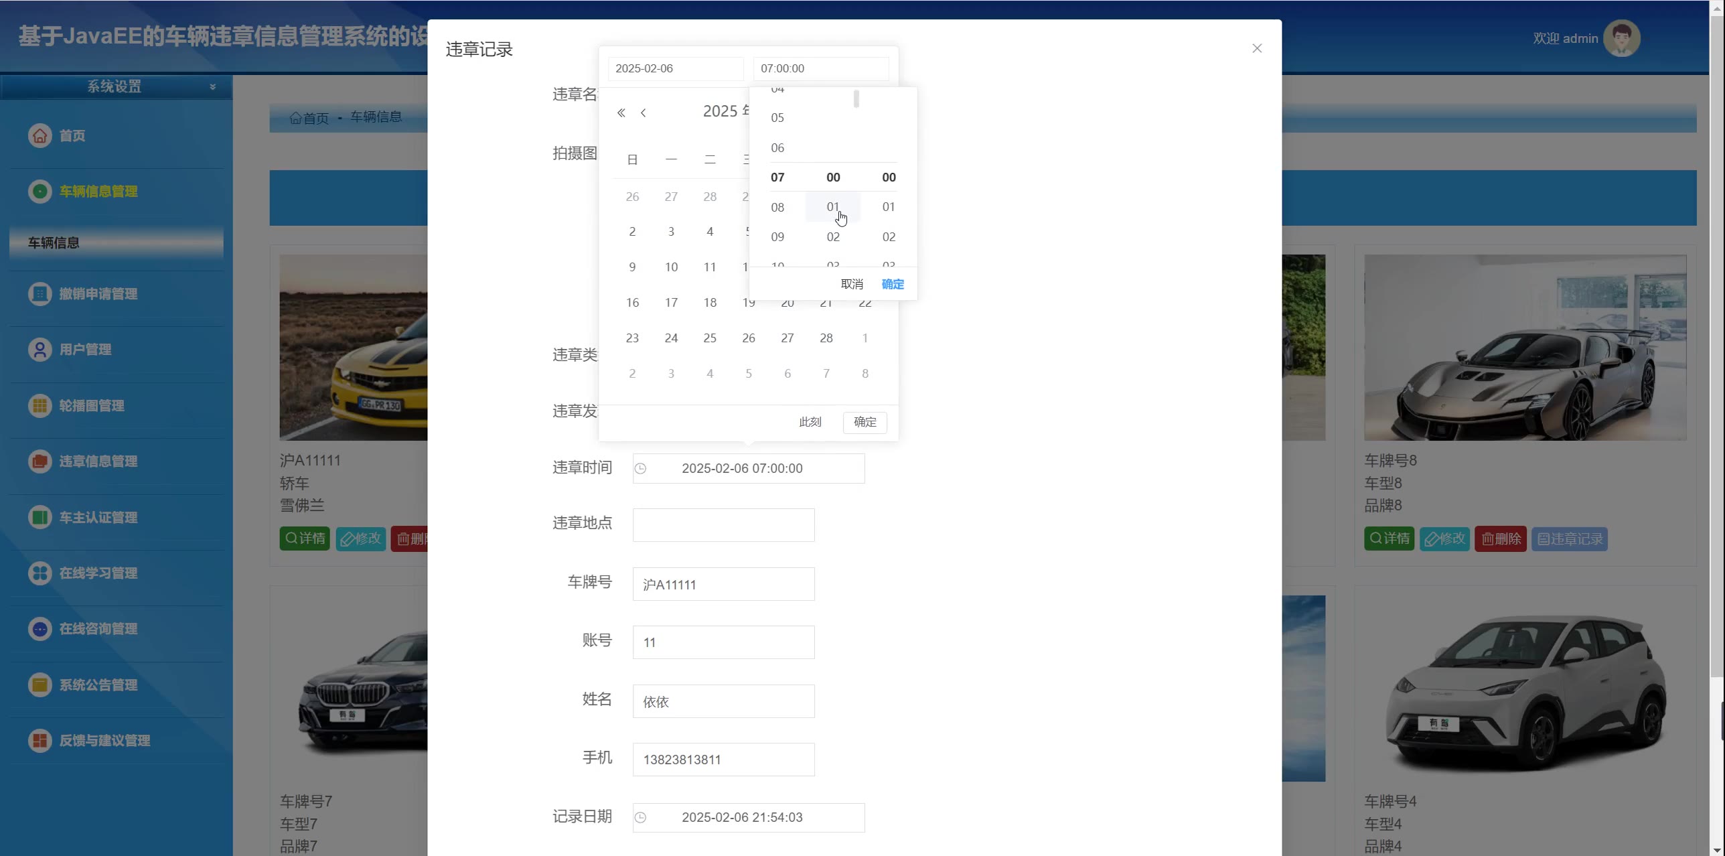1725x856 pixels.
Task: Open 撤销申请管理 via its sidebar icon
Action: tap(40, 293)
